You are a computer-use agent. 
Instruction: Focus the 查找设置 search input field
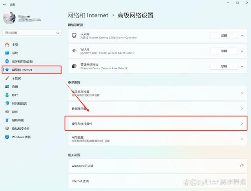tap(32, 33)
